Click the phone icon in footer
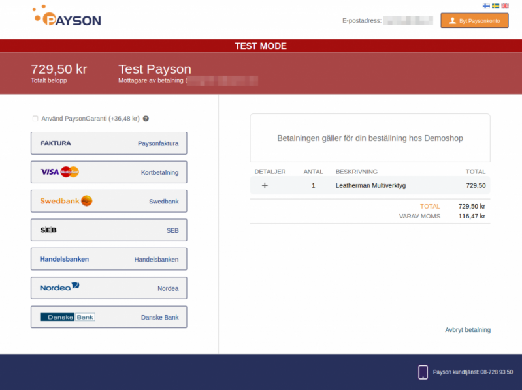The image size is (522, 390). (x=423, y=372)
